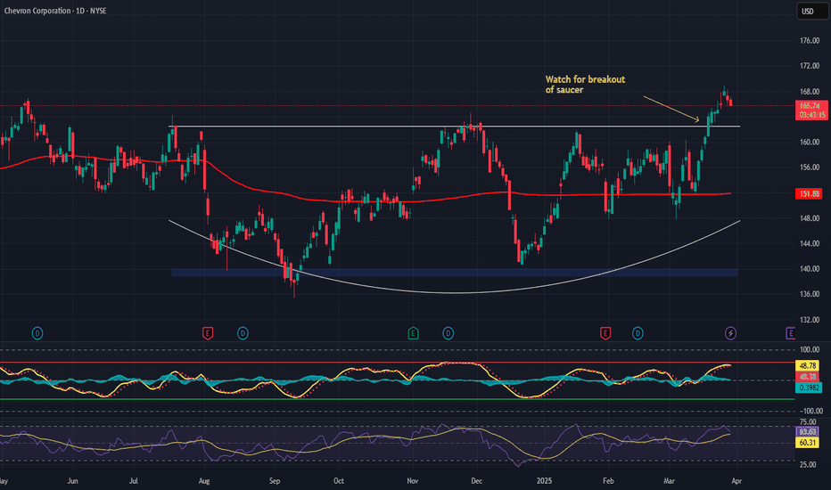Click the 75.00 RSI scale label
Image resolution: width=831 pixels, height=490 pixels.
[x=808, y=422]
